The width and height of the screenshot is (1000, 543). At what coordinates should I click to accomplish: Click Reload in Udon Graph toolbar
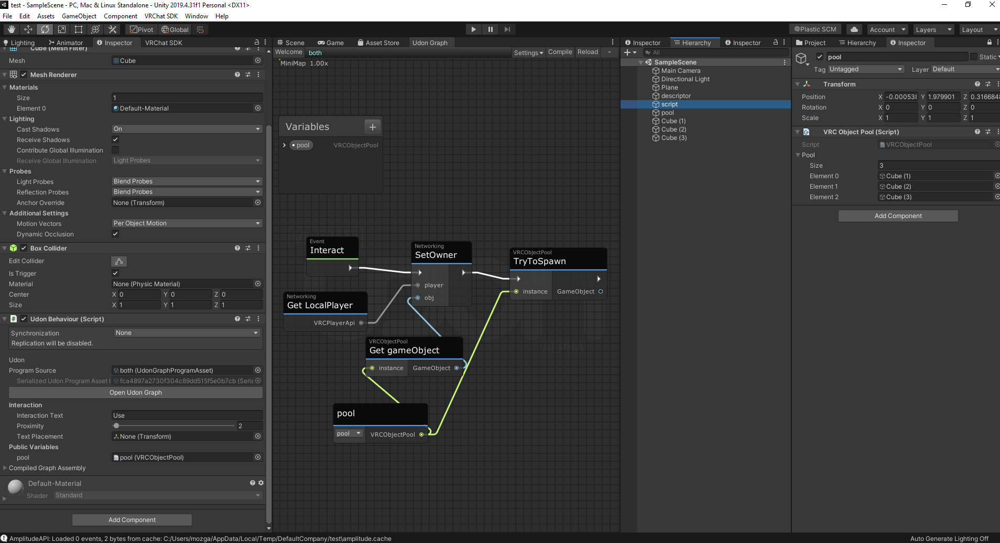click(588, 52)
